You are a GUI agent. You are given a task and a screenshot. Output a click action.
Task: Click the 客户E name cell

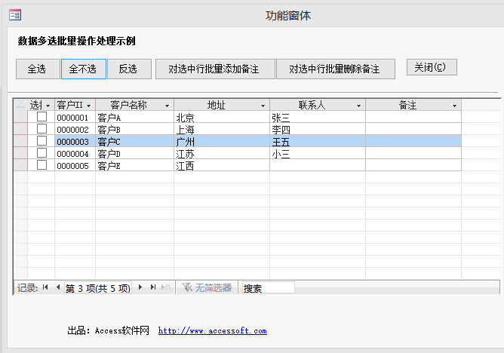pyautogui.click(x=135, y=164)
